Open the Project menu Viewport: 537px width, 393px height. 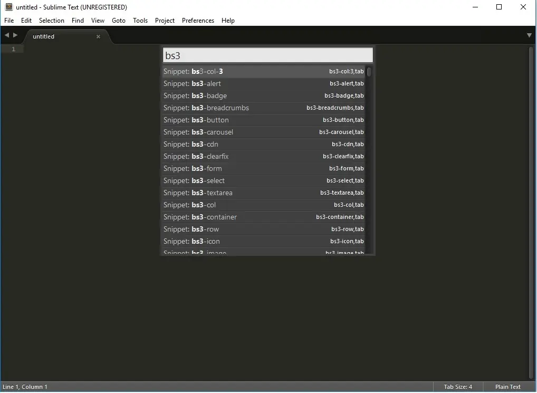(x=165, y=21)
